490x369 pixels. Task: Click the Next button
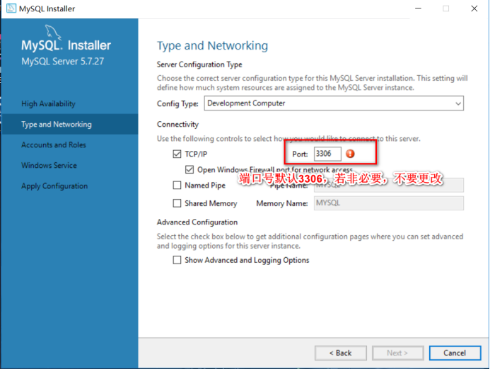pyautogui.click(x=398, y=353)
